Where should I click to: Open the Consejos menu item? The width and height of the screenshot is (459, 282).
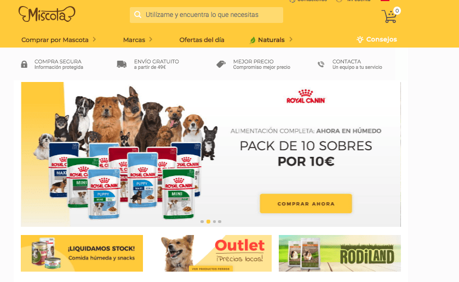(377, 39)
